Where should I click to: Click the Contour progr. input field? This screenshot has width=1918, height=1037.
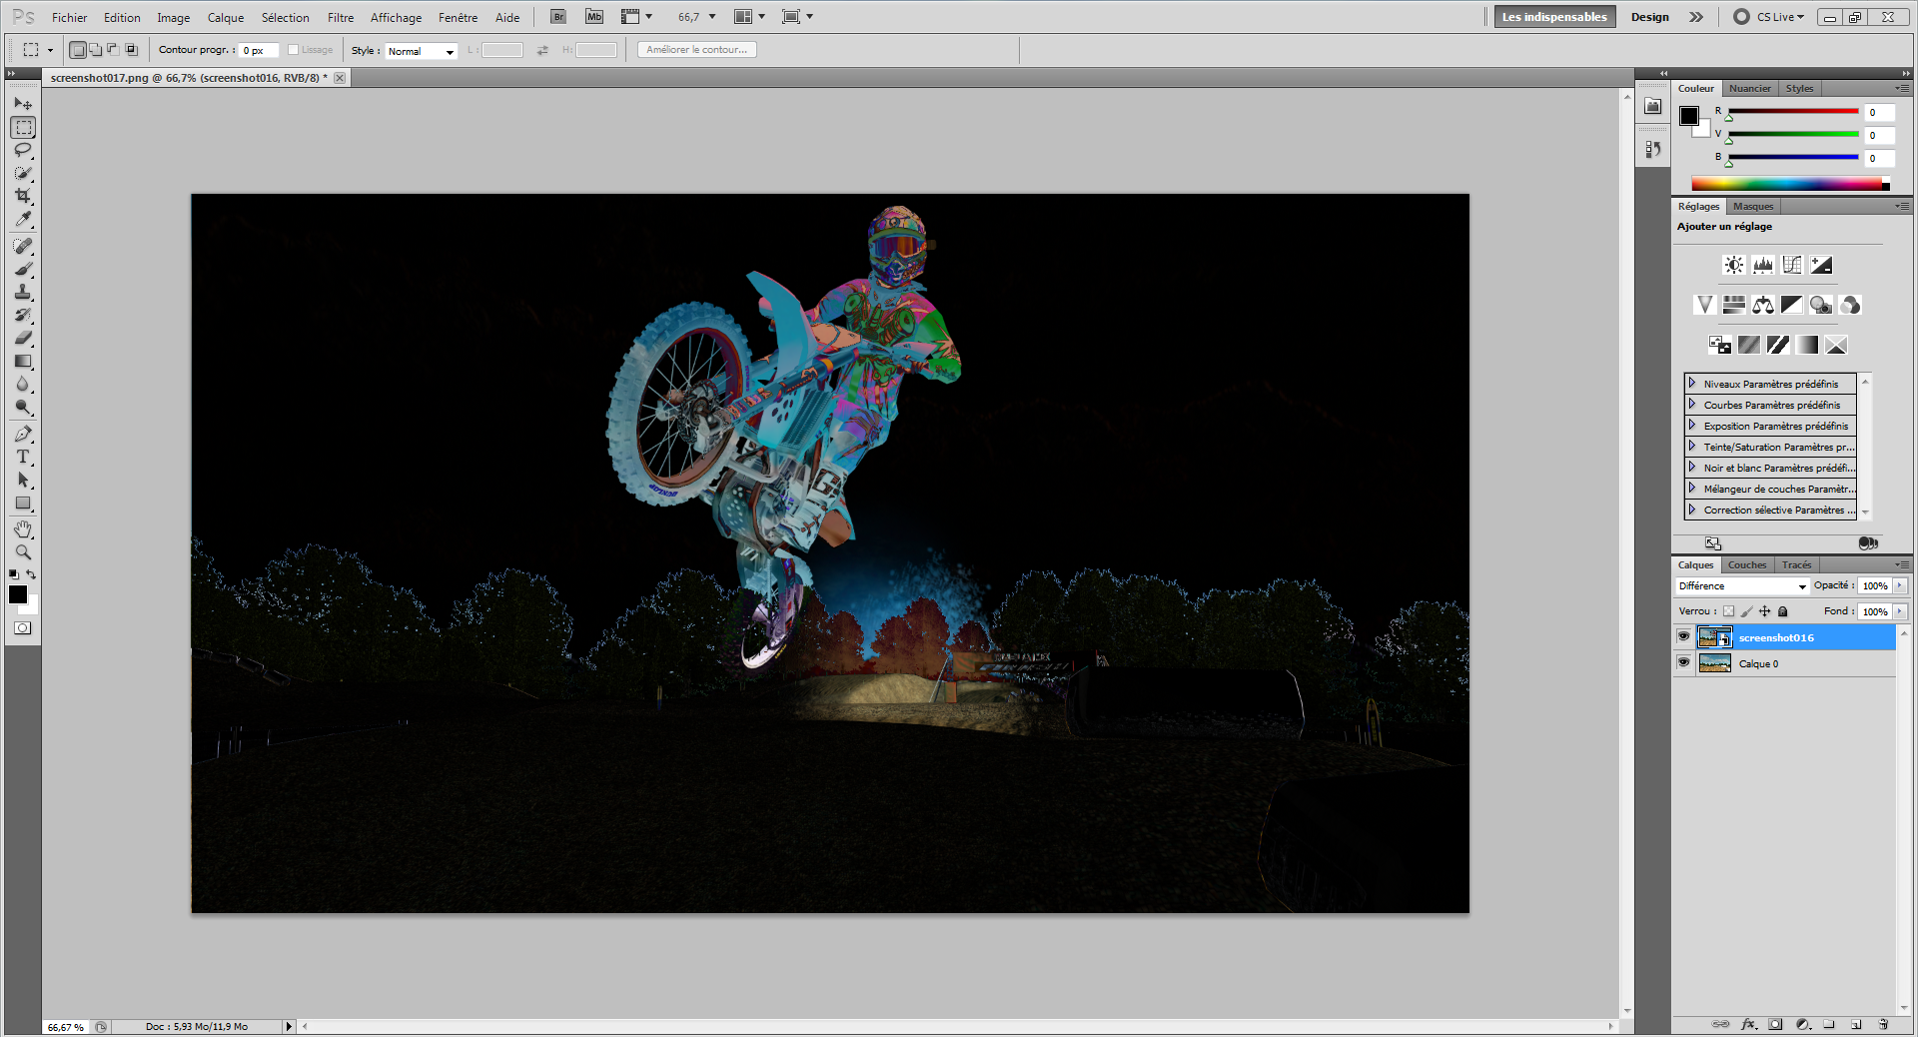coord(258,50)
